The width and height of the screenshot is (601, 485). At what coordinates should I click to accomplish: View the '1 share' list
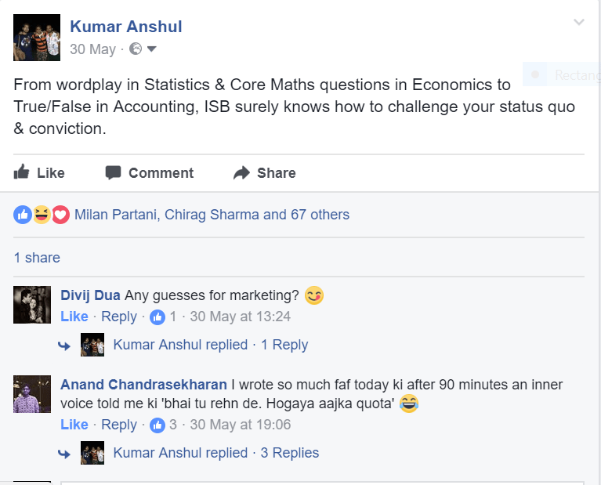pyautogui.click(x=37, y=258)
